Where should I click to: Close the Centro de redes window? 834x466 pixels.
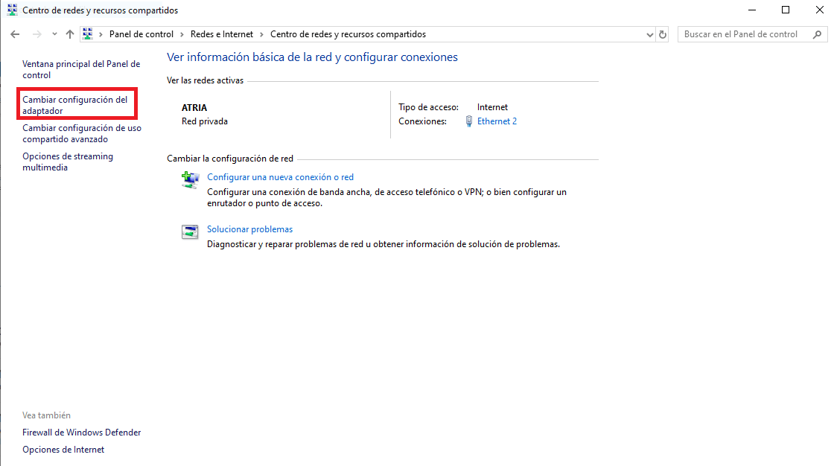[x=820, y=10]
